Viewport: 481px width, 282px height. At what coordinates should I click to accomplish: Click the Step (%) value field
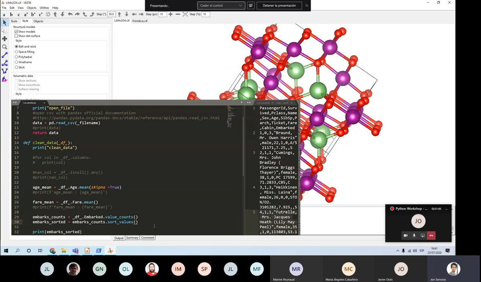point(206,14)
